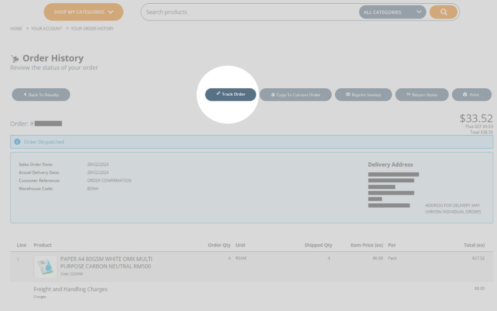This screenshot has height=311, width=497.
Task: Click the Reprint Invoice button
Action: pos(363,95)
